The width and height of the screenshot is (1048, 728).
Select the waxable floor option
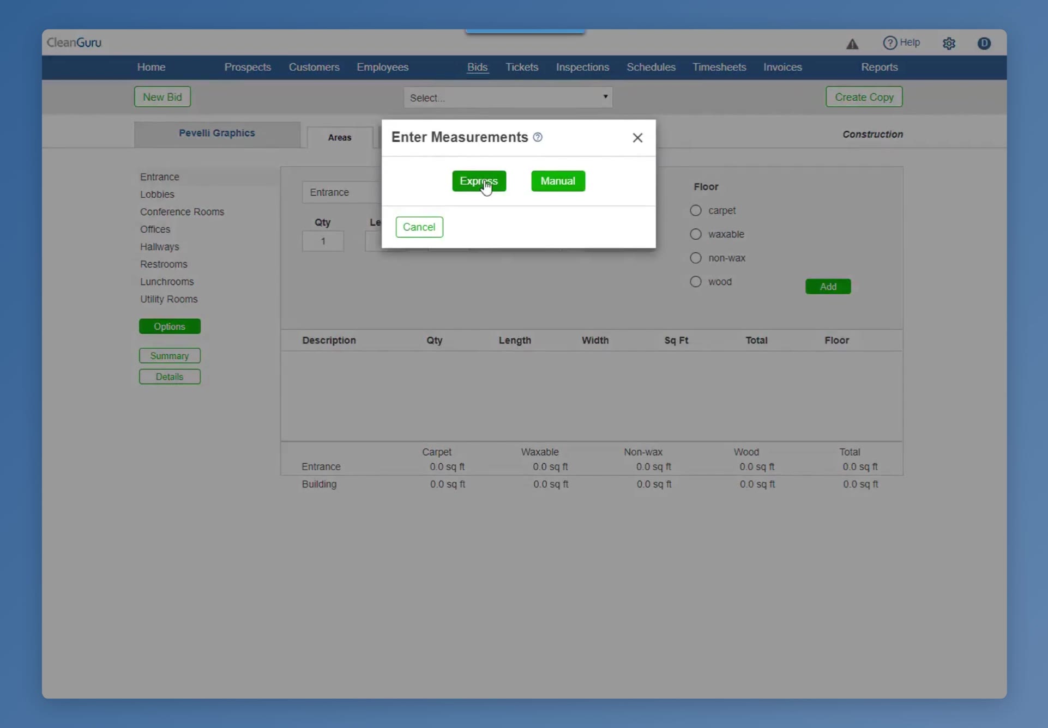tap(695, 234)
